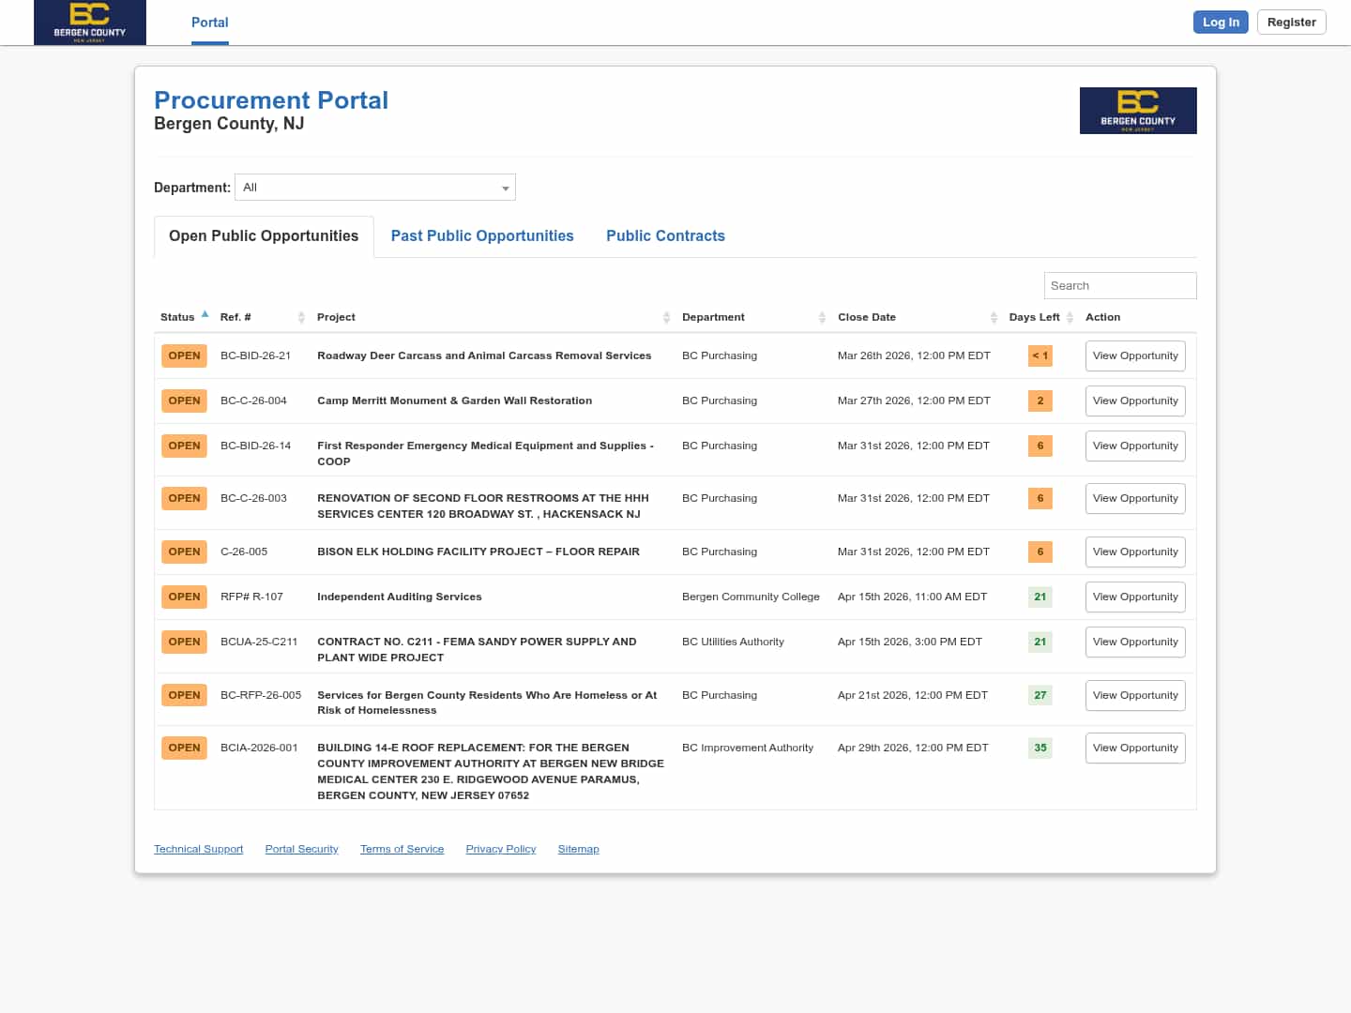Open the Department filter dropdown
Image resolution: width=1351 pixels, height=1013 pixels.
(374, 187)
